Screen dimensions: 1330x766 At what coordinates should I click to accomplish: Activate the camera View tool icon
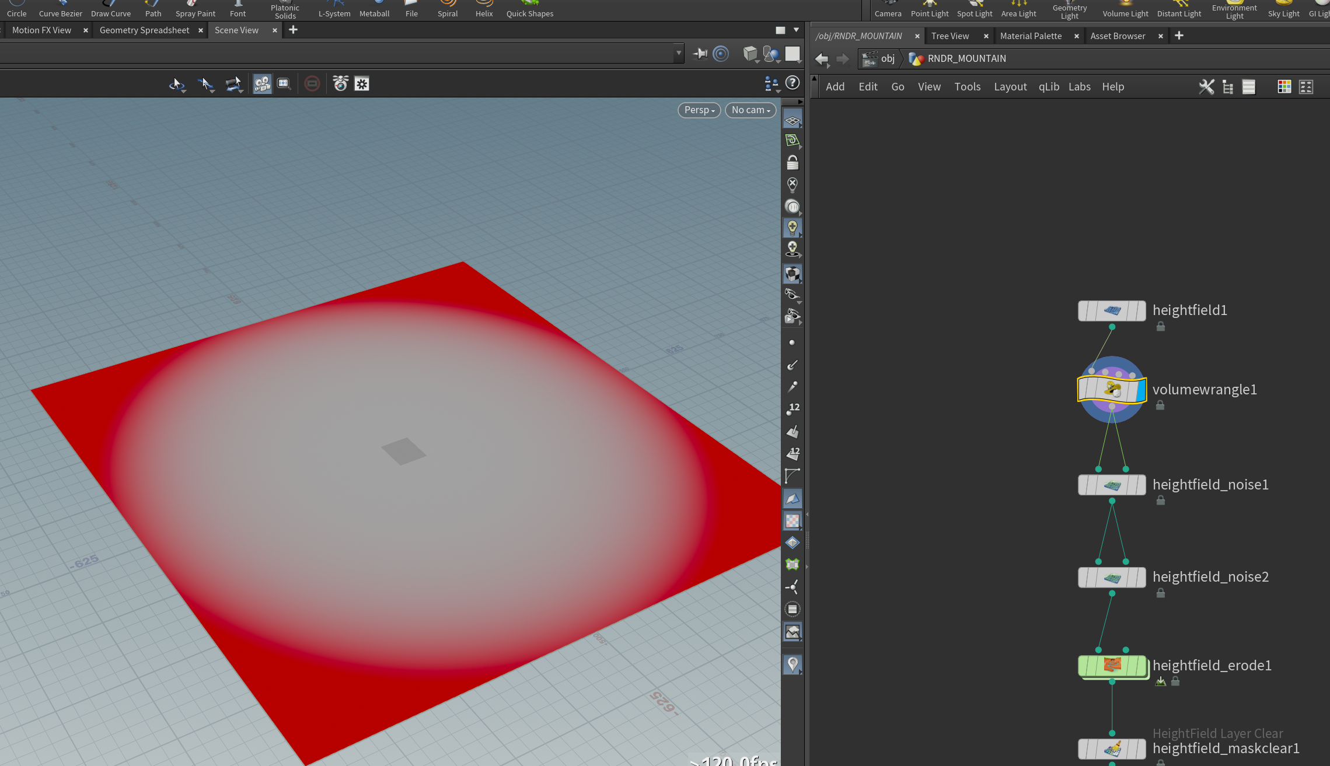tap(262, 84)
